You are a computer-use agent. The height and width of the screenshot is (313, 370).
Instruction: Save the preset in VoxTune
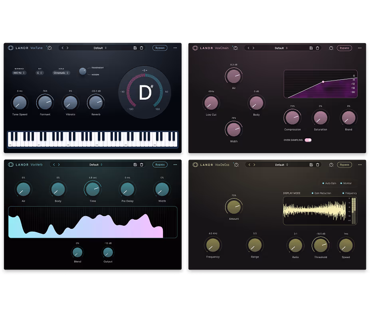(x=135, y=48)
